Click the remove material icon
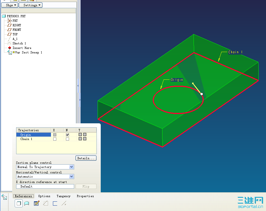The image size is (266, 211). tap(46, 203)
